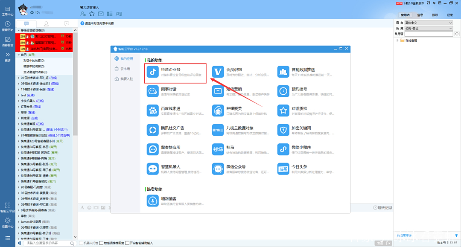Click the favorite star icon in top toolbar
The width and height of the screenshot is (461, 247).
pos(92,14)
